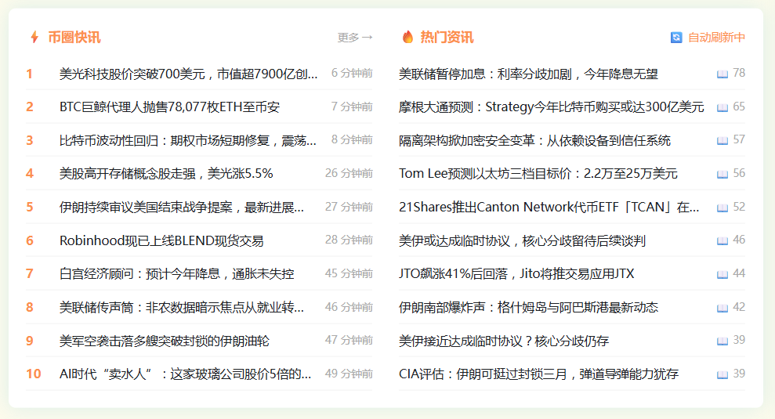Open hot article CIA评估：伊朗可挺过封锁三月
The height and width of the screenshot is (419, 775).
(x=539, y=374)
